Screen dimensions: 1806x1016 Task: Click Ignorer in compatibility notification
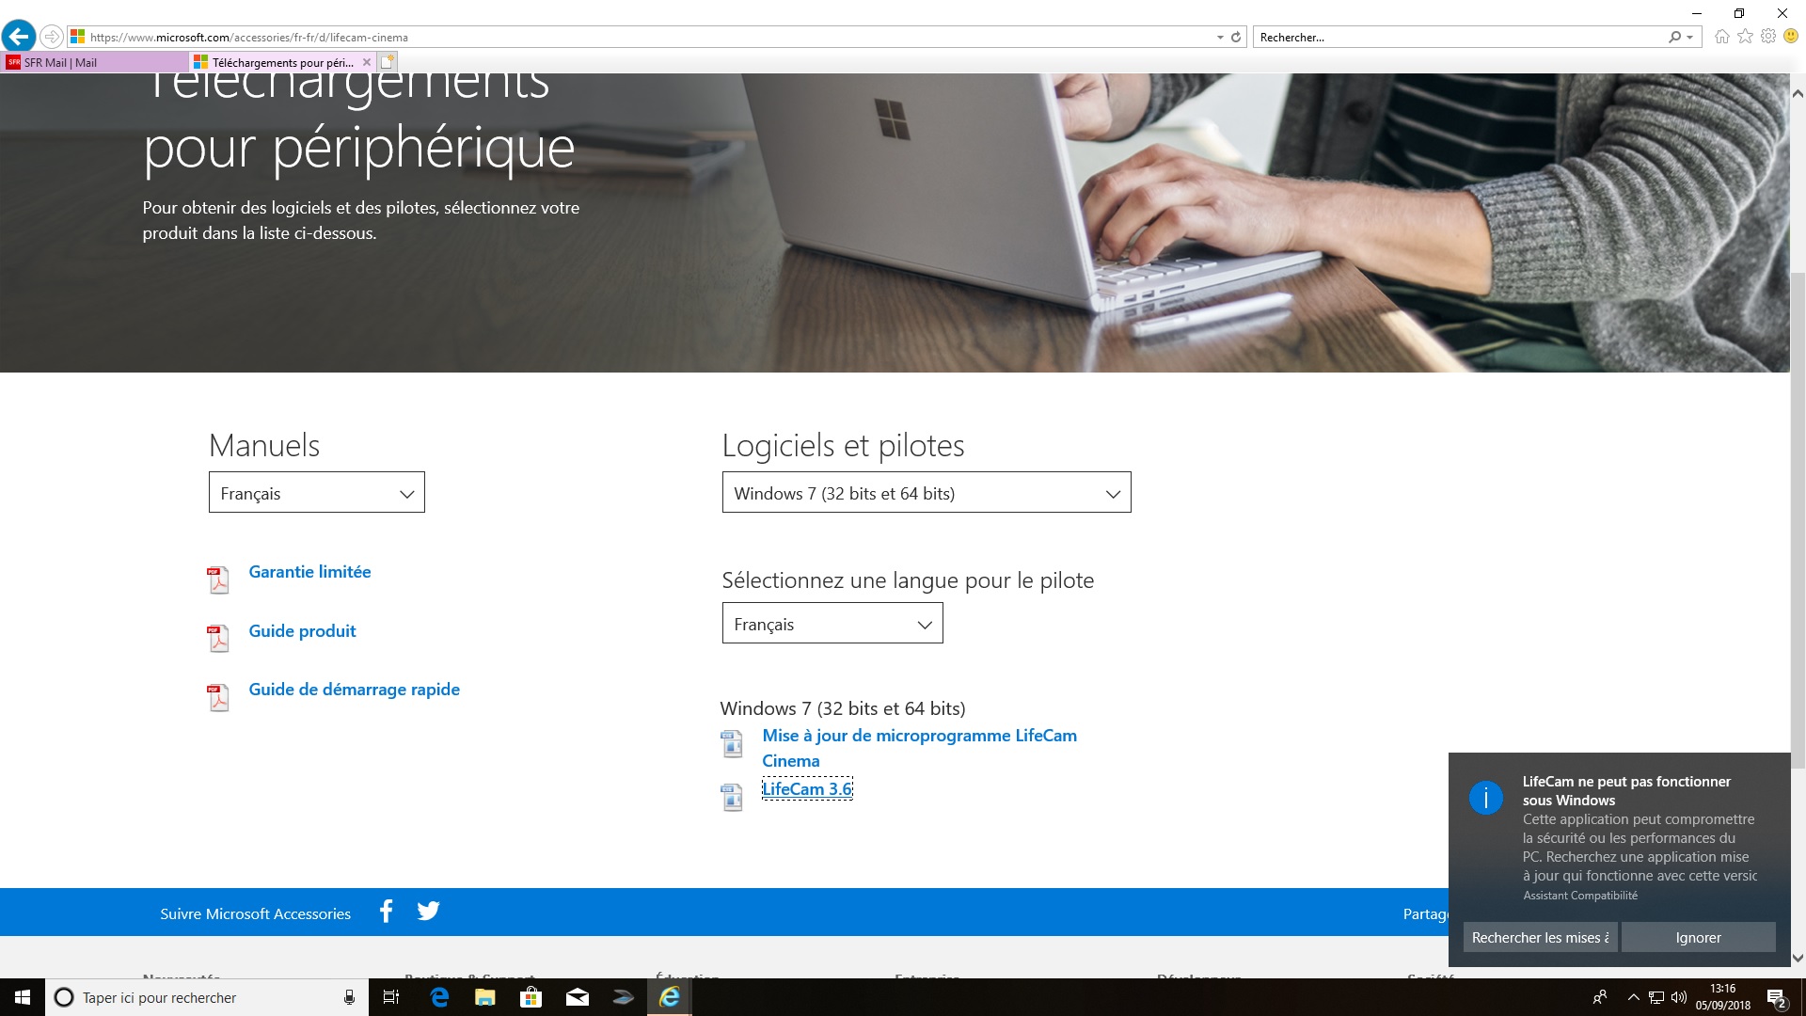[x=1698, y=937]
